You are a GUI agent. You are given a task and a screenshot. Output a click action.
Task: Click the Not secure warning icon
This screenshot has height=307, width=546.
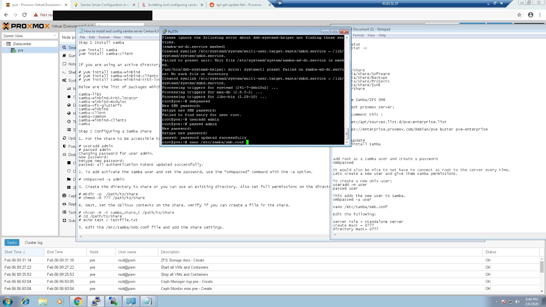pyautogui.click(x=36, y=15)
